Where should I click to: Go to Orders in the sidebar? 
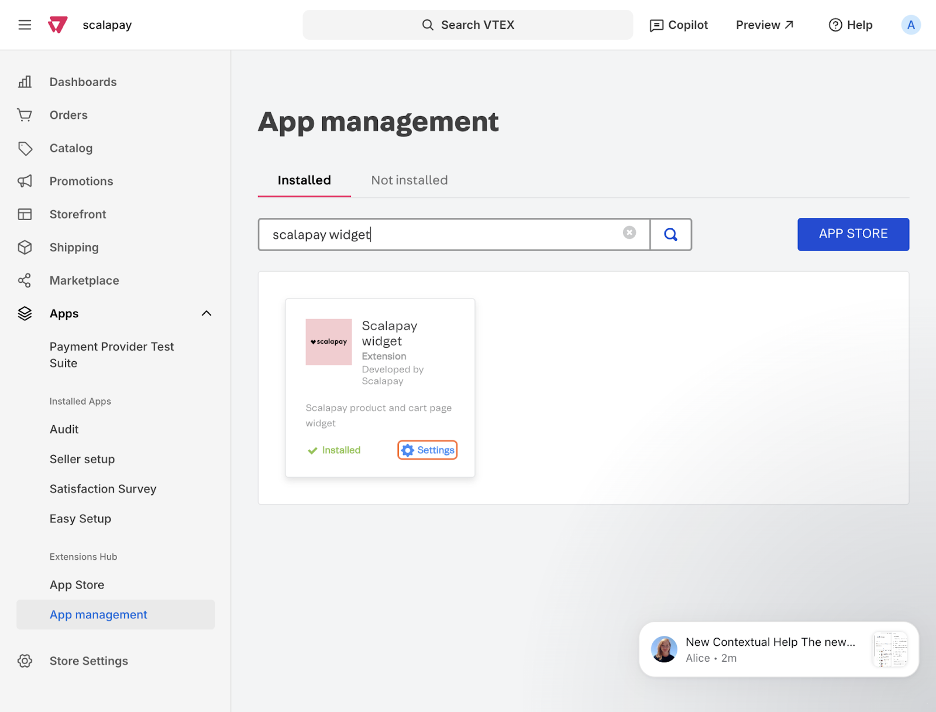[68, 115]
